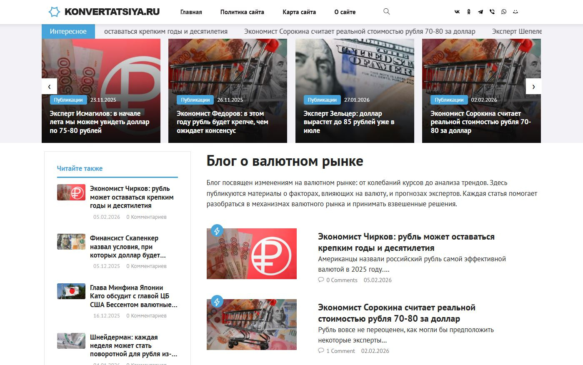Screen dimensions: 583x365
Task: Open the search magnifier icon
Action: [387, 12]
